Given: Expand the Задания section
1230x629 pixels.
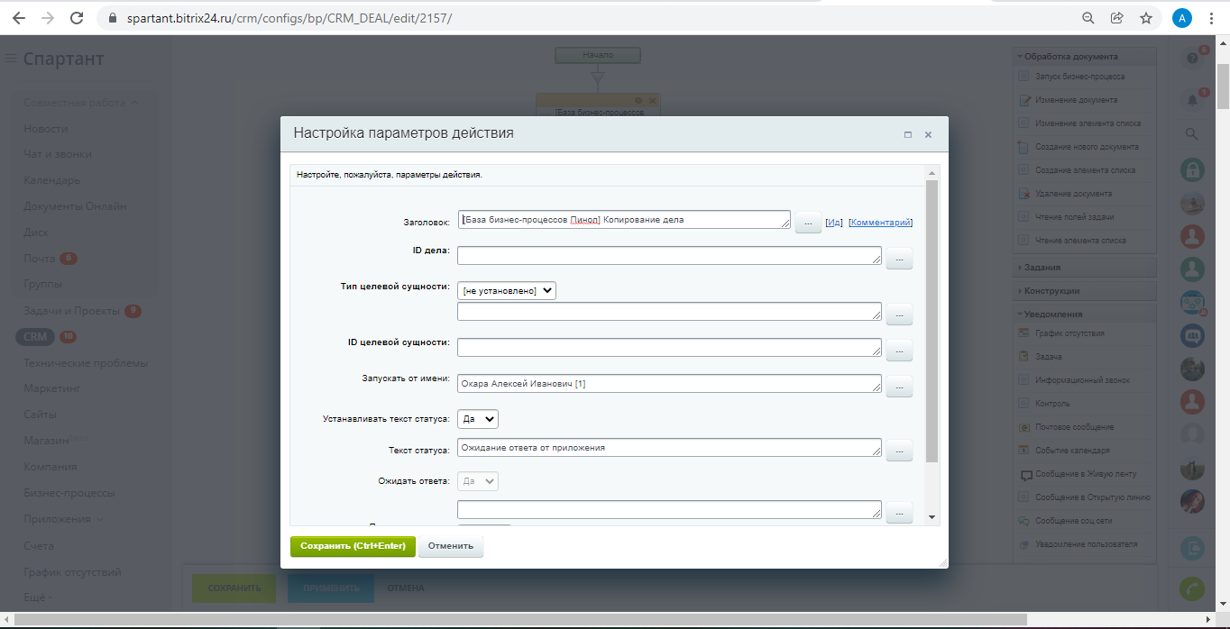Looking at the screenshot, I should 1085,267.
